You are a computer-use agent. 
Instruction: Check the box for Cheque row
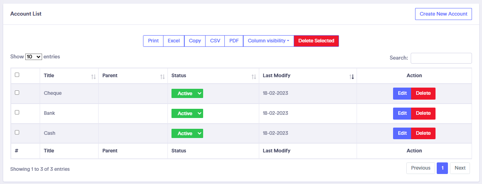(x=17, y=92)
